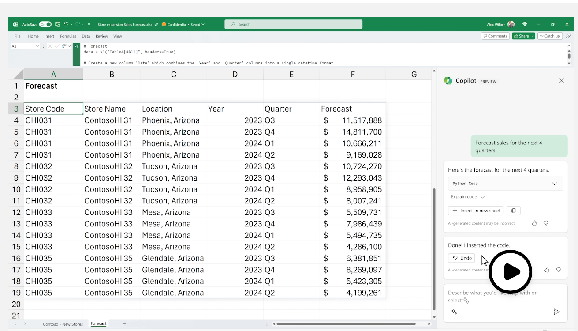Click the Redo arrow in title bar
578x331 pixels.
click(78, 24)
